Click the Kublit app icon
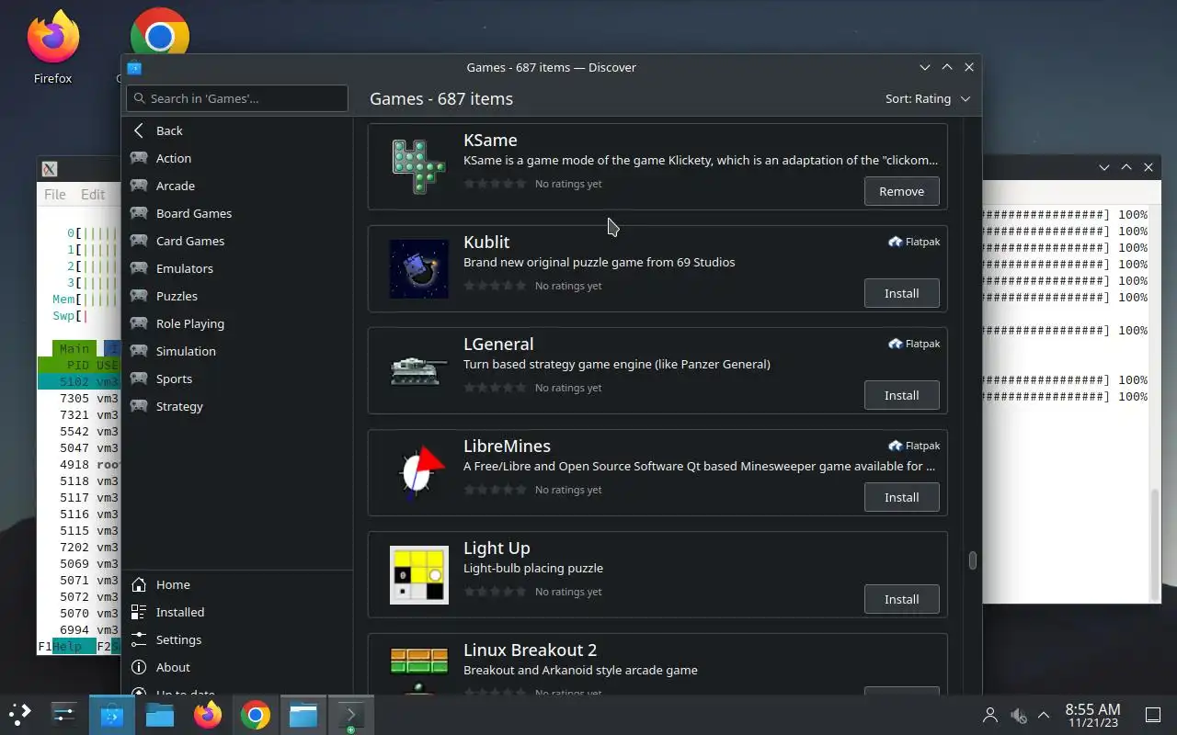The width and height of the screenshot is (1177, 735). (419, 268)
